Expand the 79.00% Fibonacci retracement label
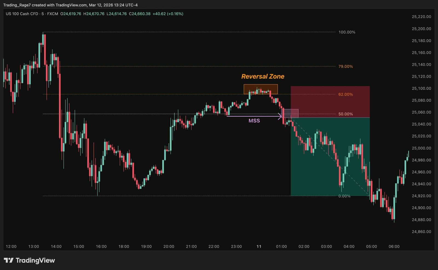 tap(345, 66)
